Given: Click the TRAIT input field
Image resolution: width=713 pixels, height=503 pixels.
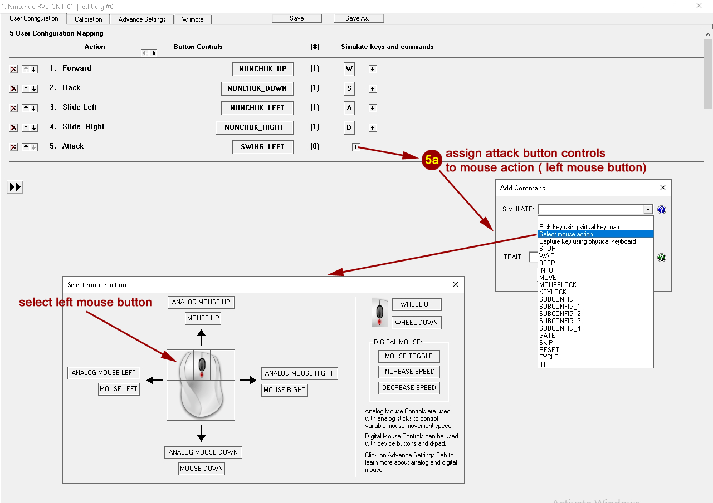Looking at the screenshot, I should 533,257.
